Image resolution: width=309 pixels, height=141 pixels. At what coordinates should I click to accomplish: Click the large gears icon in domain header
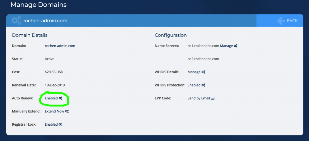click(16, 20)
